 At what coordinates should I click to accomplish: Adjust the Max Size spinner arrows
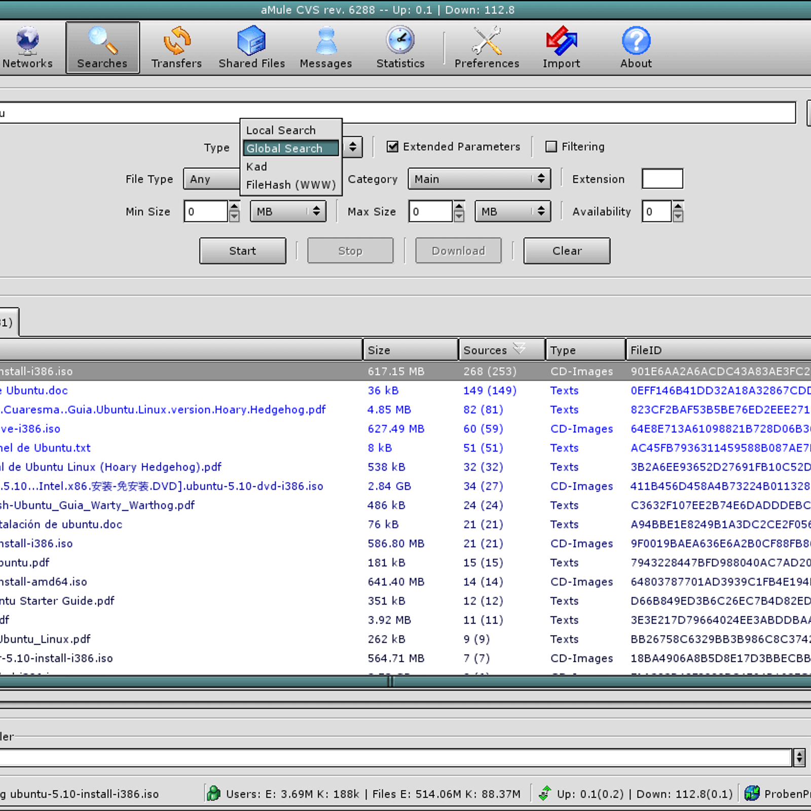pos(459,211)
